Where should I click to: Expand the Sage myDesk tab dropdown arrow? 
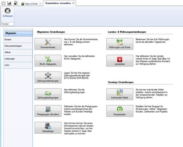(x=40, y=4)
